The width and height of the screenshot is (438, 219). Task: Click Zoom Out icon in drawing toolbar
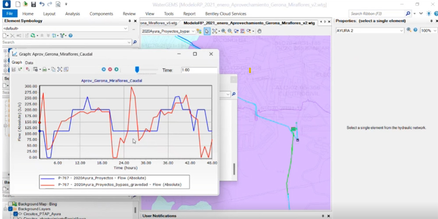coord(230,31)
